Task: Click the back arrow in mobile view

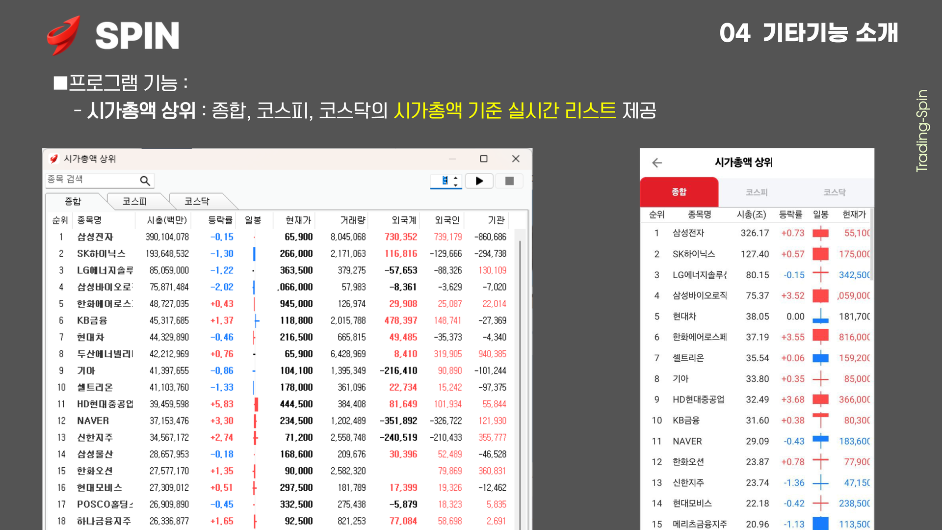Action: [x=657, y=163]
